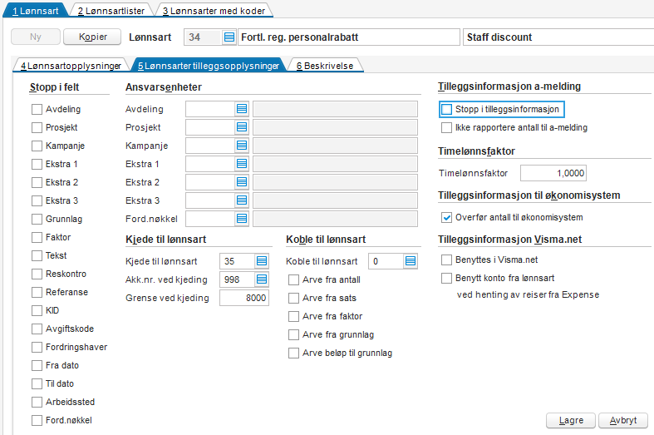Check Benyttes i Visma.net option

click(x=447, y=260)
